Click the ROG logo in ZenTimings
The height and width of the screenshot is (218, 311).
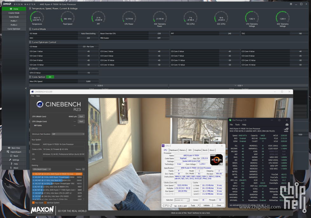(x=286, y=130)
